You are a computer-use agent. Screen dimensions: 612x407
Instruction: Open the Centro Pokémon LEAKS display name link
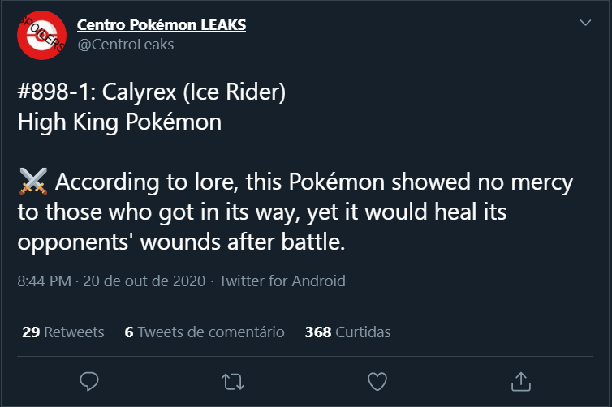(162, 25)
